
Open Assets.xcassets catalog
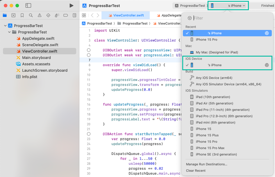[x=33, y=64]
